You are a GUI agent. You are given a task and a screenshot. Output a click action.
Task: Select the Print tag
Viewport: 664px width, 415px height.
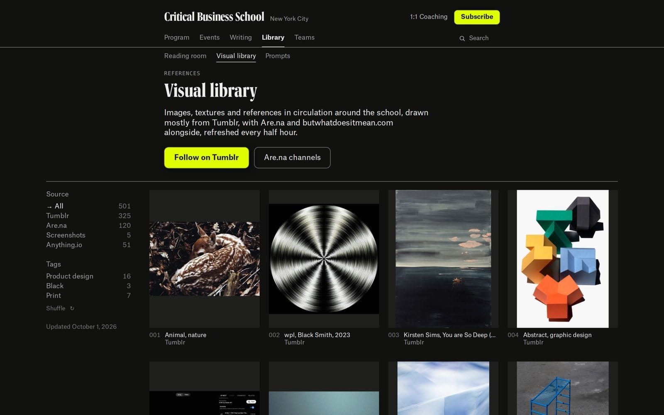click(x=88, y=295)
